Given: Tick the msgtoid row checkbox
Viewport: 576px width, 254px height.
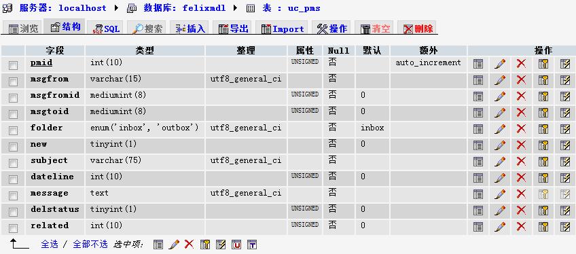Looking at the screenshot, I should [13, 114].
